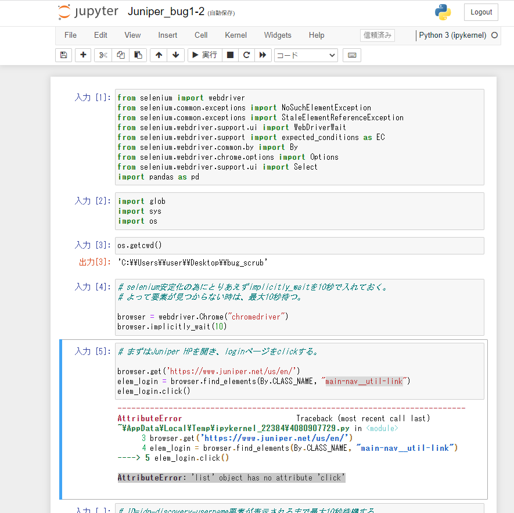Restart kernel and rerun all cells icon
The height and width of the screenshot is (513, 514).
pos(263,55)
